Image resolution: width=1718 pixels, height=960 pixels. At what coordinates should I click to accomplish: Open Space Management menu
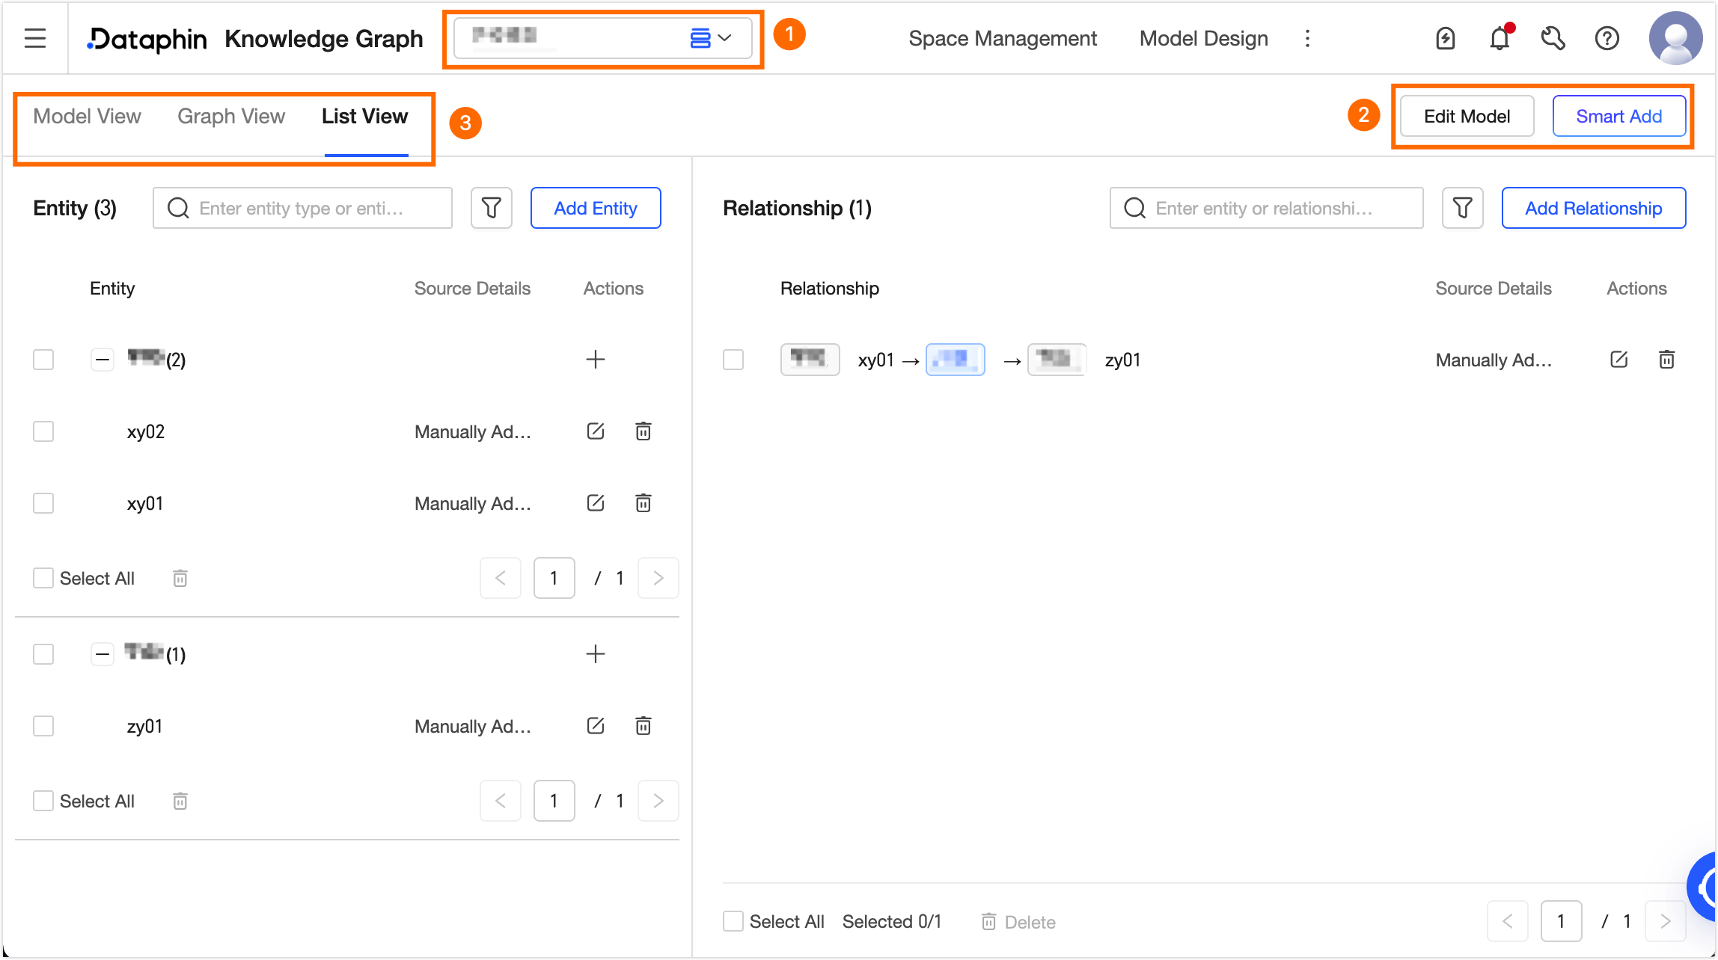(1003, 38)
